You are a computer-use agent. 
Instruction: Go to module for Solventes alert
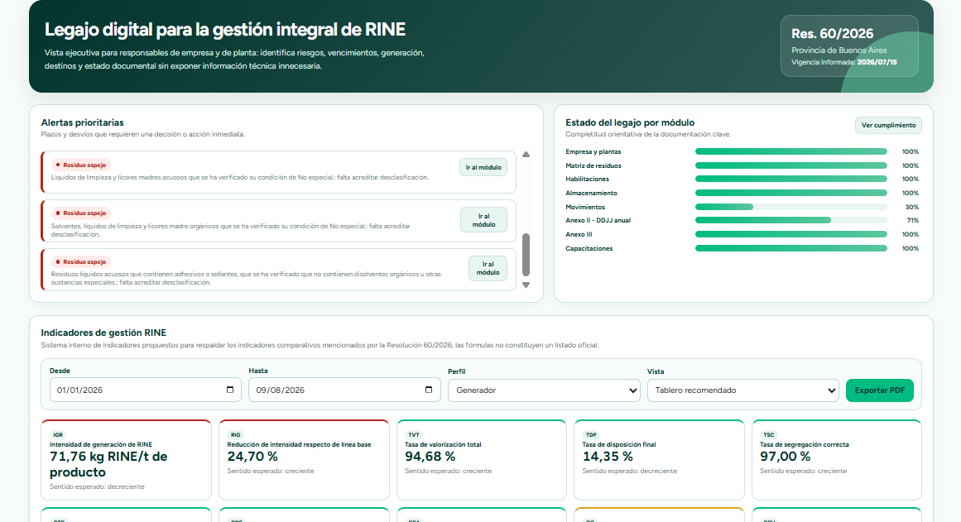click(483, 220)
